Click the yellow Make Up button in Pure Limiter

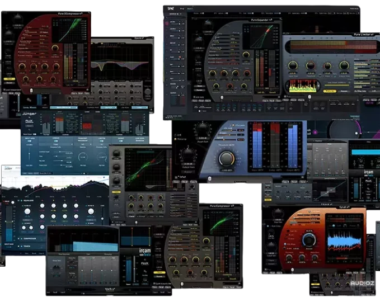click(329, 91)
